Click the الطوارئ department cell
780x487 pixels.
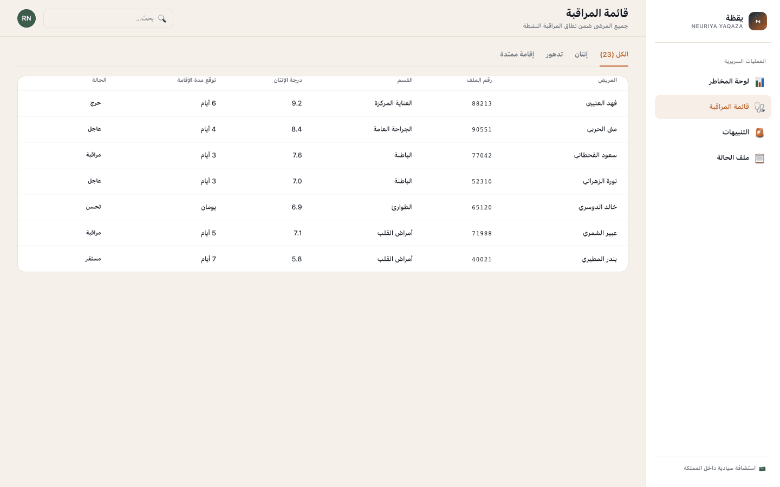click(x=402, y=207)
